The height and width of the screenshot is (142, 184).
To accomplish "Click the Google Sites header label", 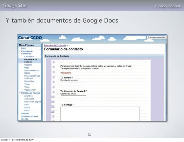I will tap(15, 5).
